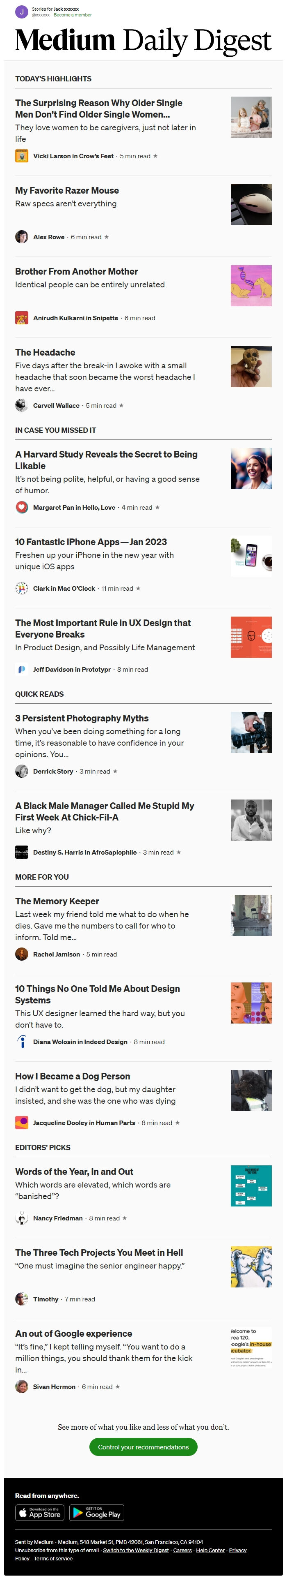Viewport: 287px width, 1576px height.
Task: Open the Google Play download badge
Action: [96, 1512]
